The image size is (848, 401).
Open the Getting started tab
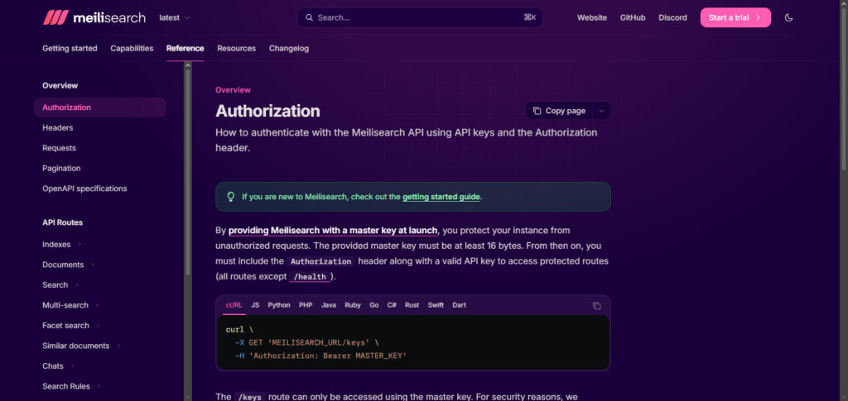(x=70, y=48)
